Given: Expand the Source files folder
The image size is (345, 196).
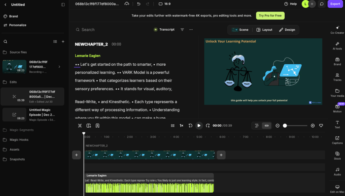Looking at the screenshot, I should pos(15,52).
